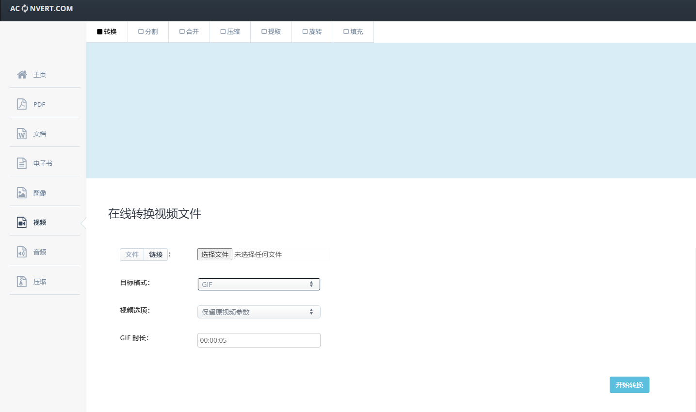This screenshot has width=696, height=412.
Task: Click the 选择文件 choose file button
Action: click(x=214, y=254)
